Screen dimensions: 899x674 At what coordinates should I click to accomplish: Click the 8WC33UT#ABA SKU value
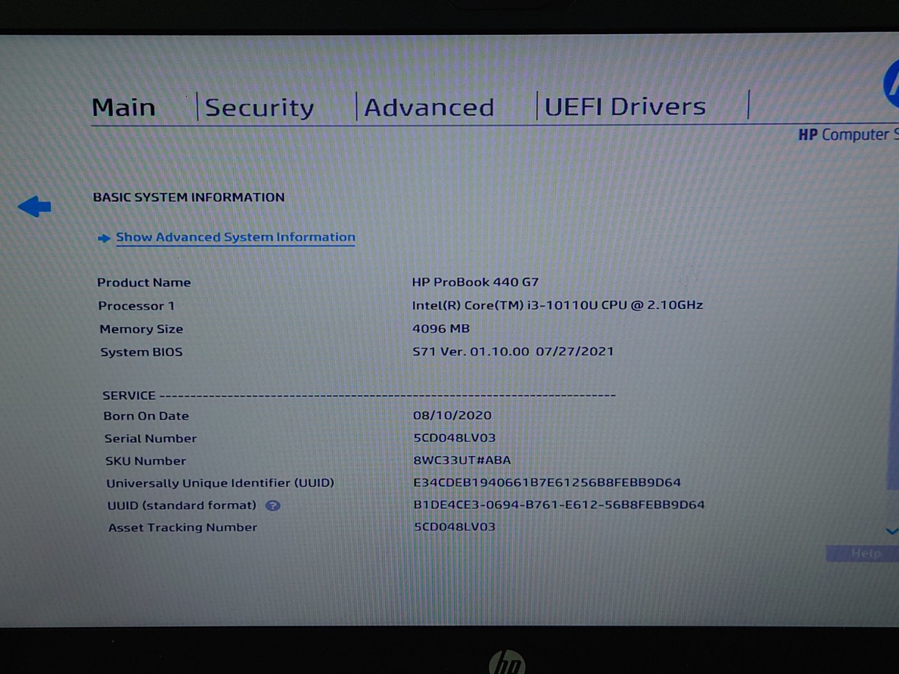462,460
